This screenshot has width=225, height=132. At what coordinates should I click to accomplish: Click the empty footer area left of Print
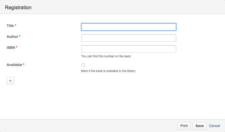(87, 126)
